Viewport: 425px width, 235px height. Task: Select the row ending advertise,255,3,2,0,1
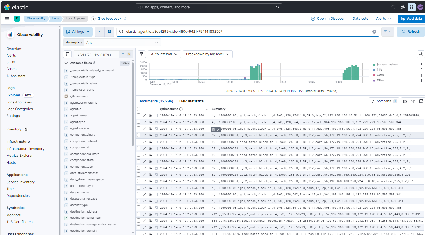(x=139, y=135)
